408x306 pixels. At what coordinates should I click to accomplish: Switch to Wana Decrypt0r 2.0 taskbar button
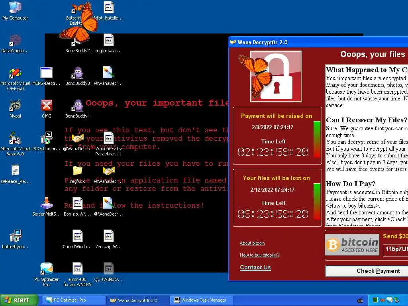click(138, 300)
